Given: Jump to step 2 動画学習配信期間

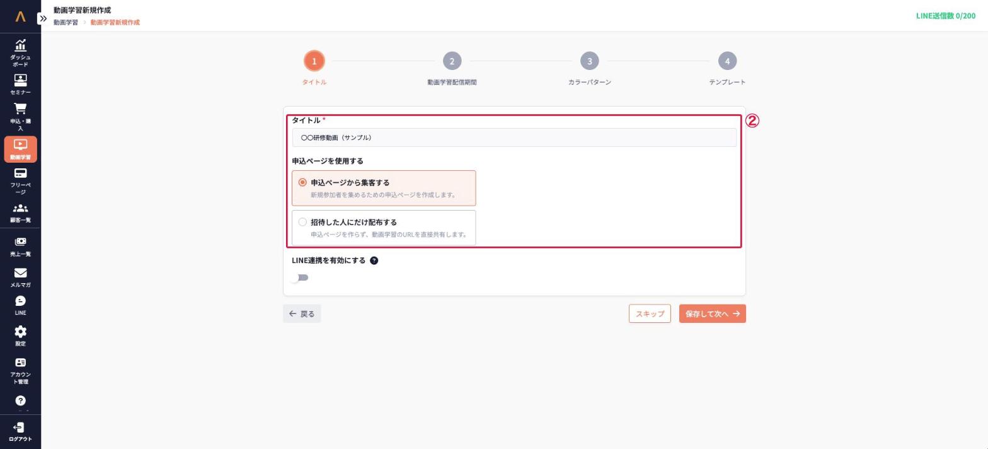Looking at the screenshot, I should pyautogui.click(x=452, y=61).
